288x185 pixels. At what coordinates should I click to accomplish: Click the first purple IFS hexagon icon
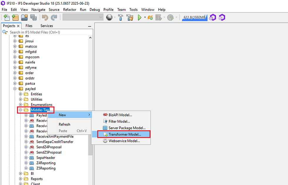click(213, 17)
